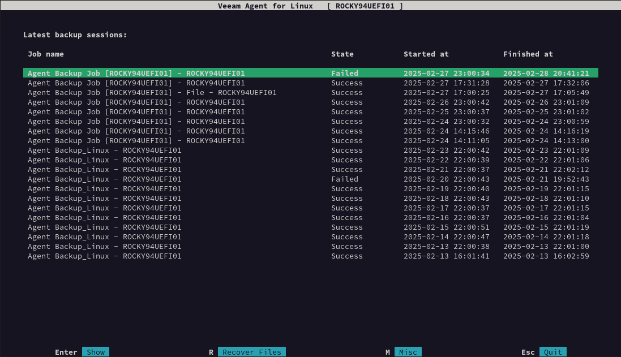621x357 pixels.
Task: Click the Started at column header
Action: tap(426, 54)
